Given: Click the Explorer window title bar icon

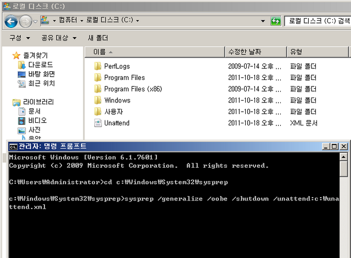Looking at the screenshot, I should pyautogui.click(x=7, y=6).
